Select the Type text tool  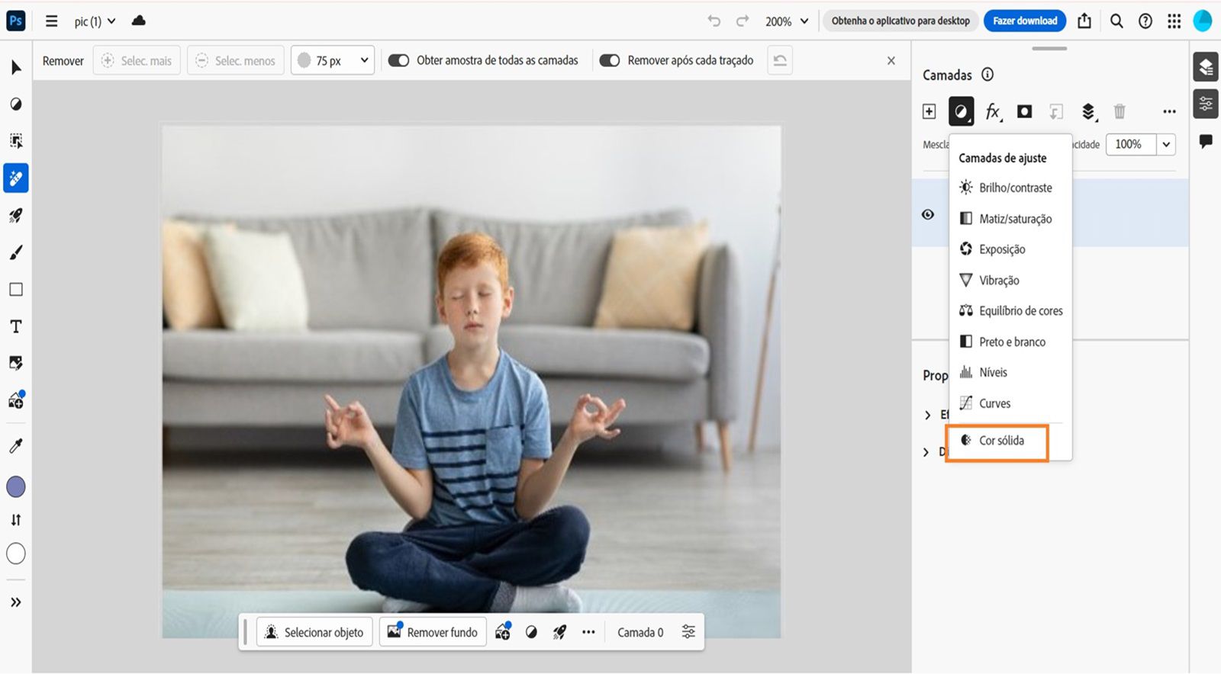[x=16, y=326]
